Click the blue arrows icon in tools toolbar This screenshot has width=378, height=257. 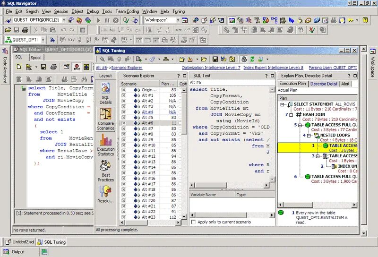(292, 20)
